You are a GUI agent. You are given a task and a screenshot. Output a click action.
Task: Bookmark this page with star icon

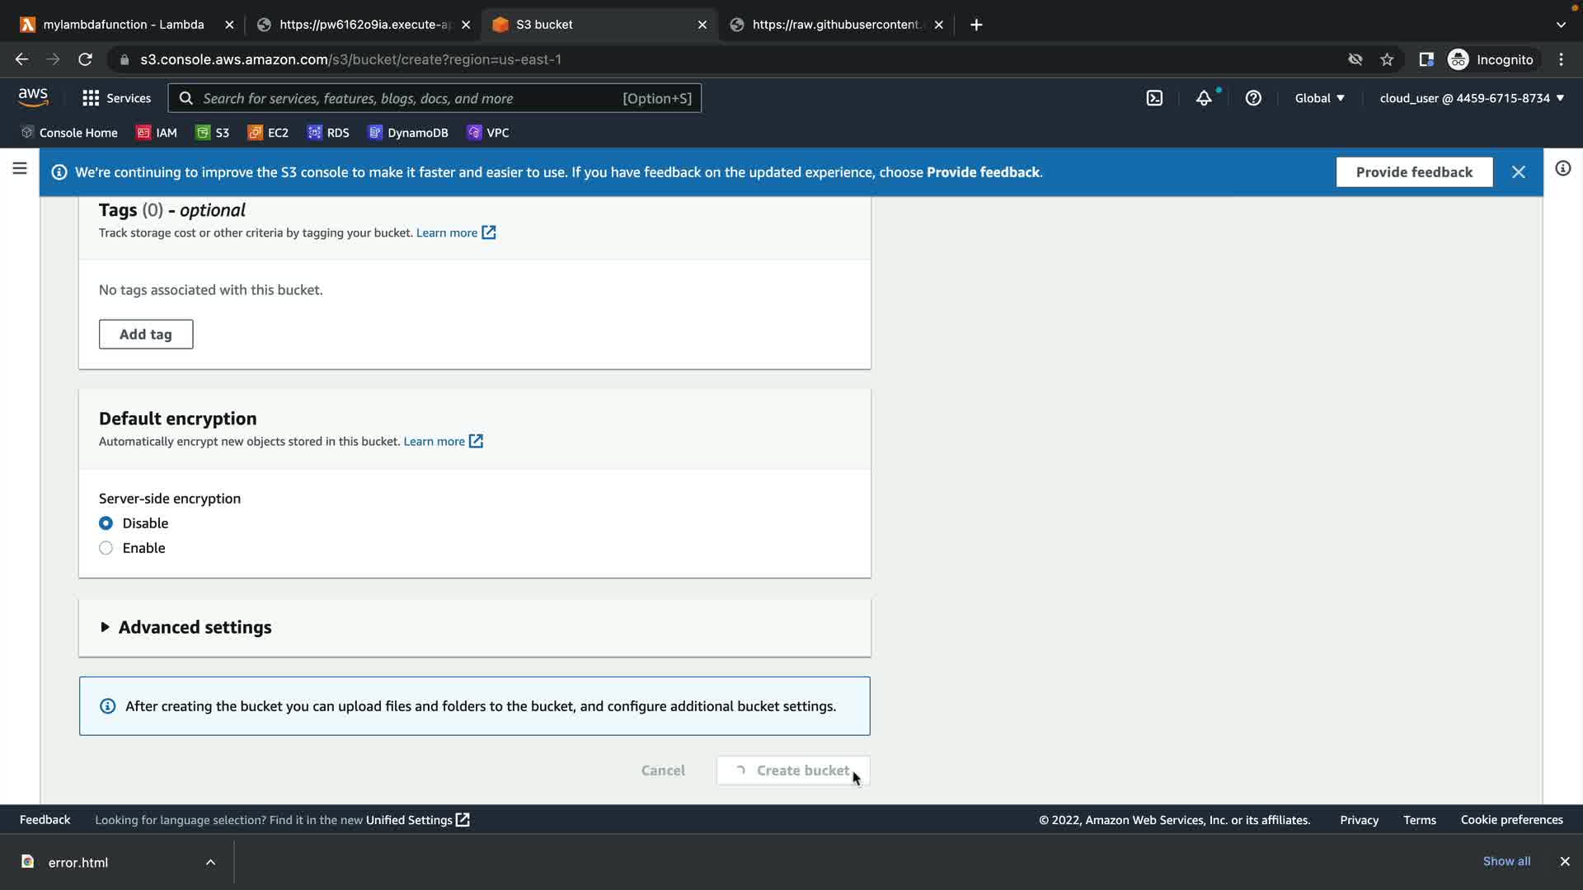(1387, 59)
